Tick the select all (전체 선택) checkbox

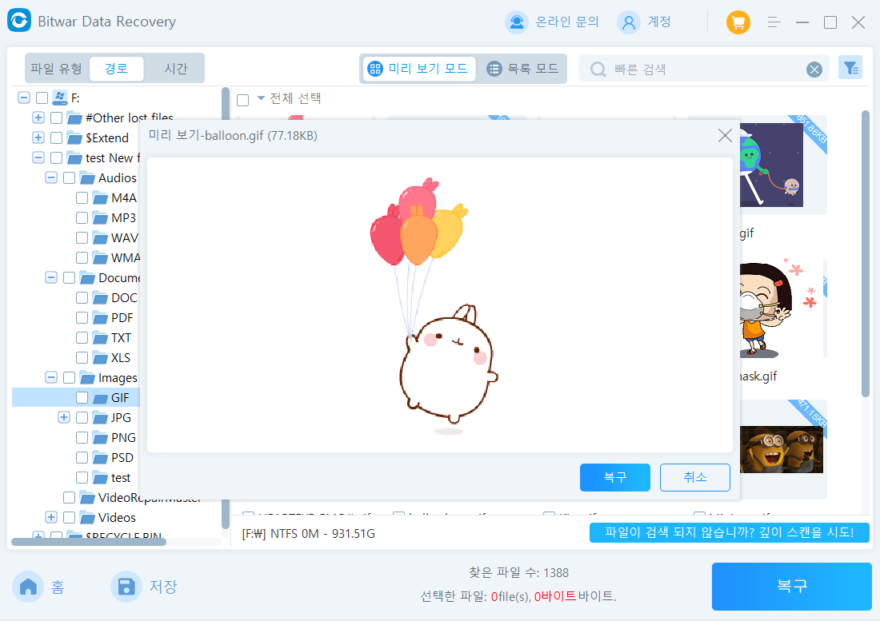pyautogui.click(x=243, y=100)
